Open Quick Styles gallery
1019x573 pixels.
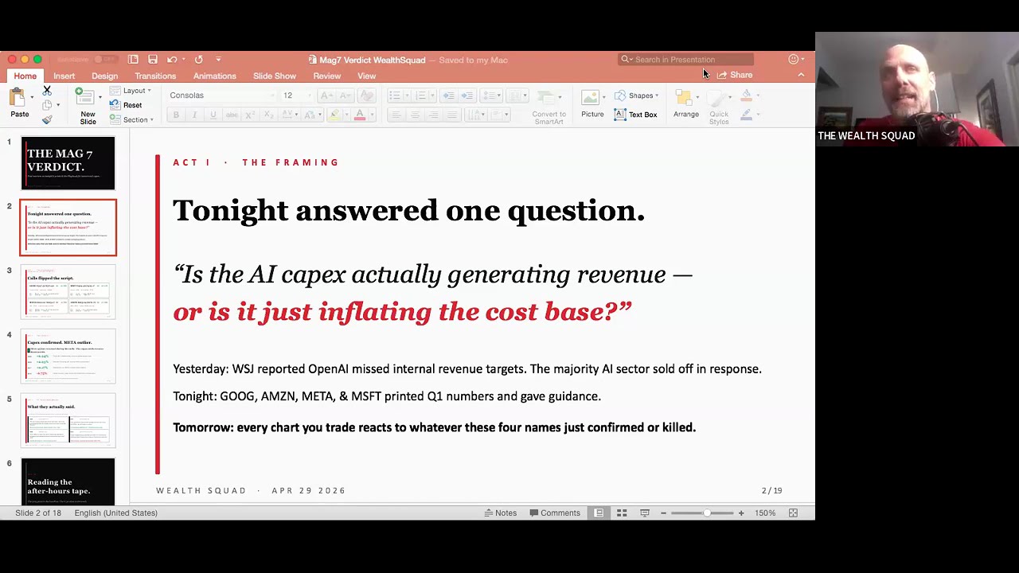coord(719,107)
